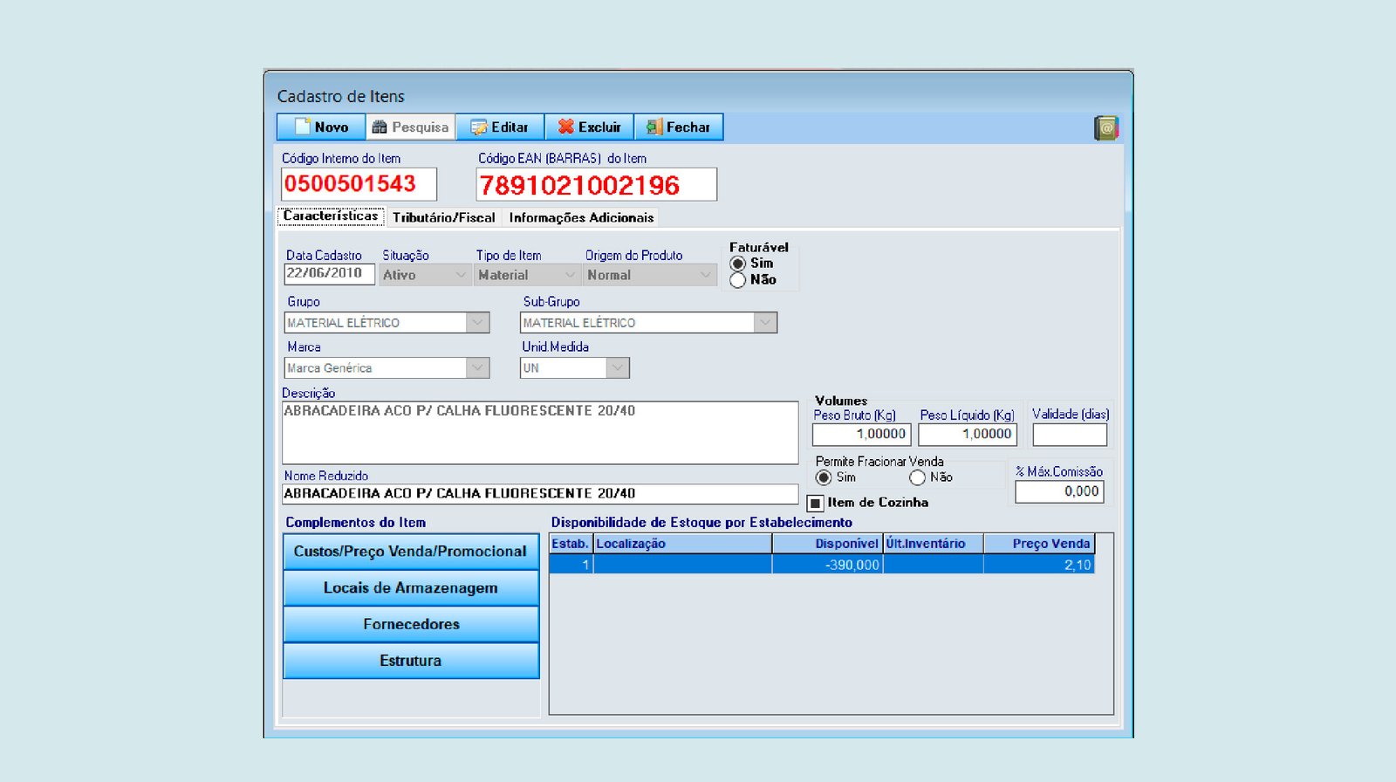The width and height of the screenshot is (1396, 782).
Task: Open Pesquisa search button
Action: (410, 127)
